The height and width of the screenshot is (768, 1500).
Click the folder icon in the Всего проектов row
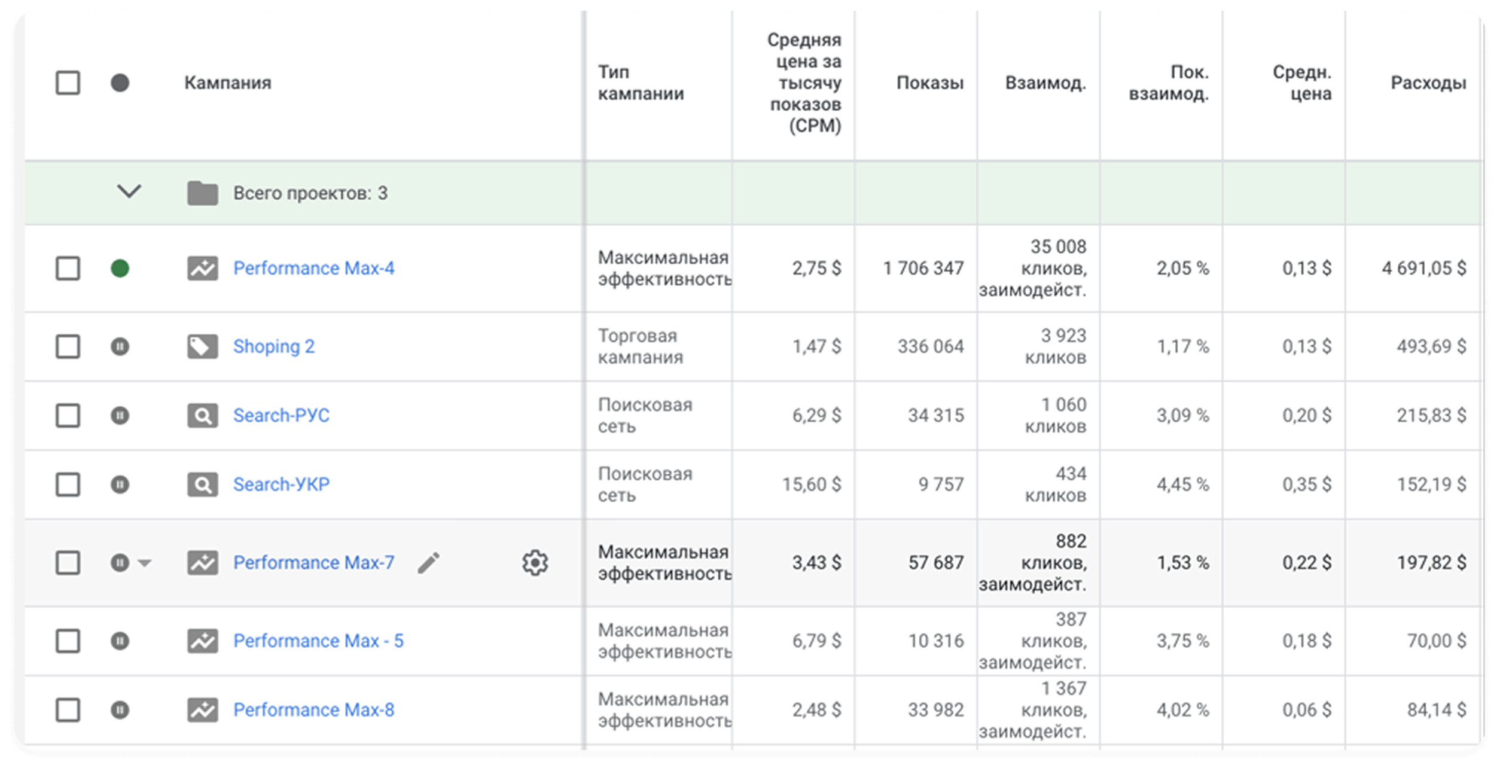[x=202, y=193]
